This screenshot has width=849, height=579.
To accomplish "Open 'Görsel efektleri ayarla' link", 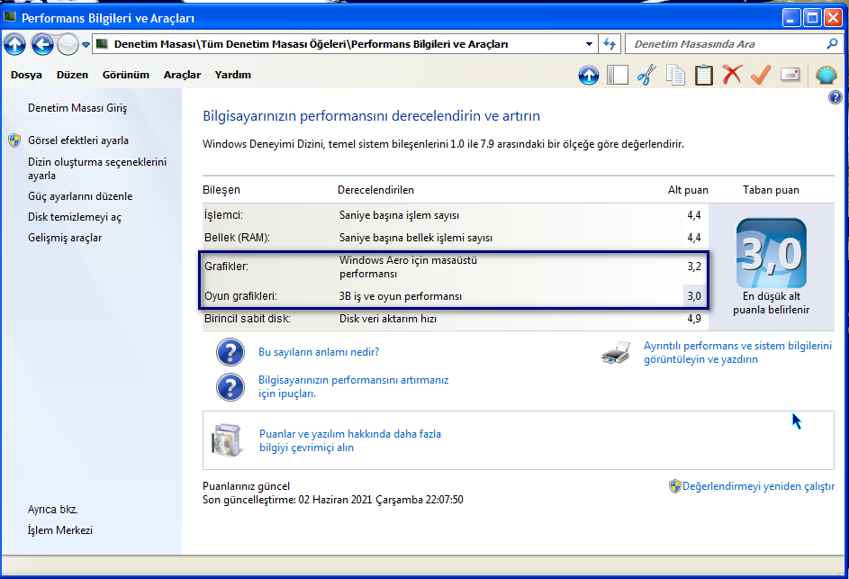I will click(78, 140).
